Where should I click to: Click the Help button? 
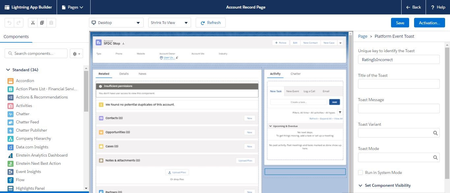point(438,7)
